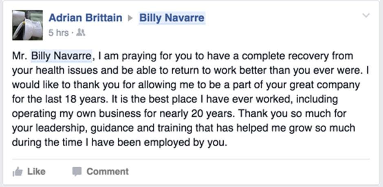Click the opening "Mr." in the post text

pos(20,55)
